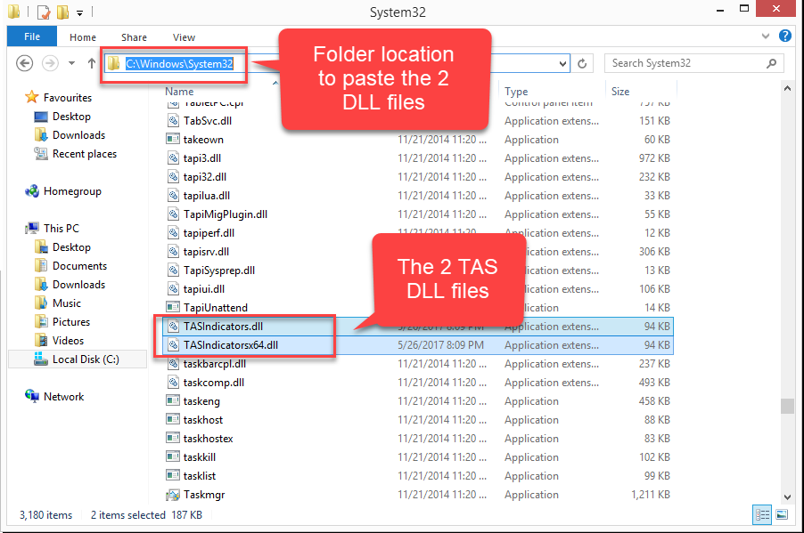
Task: Click the takeown application icon
Action: 173,140
